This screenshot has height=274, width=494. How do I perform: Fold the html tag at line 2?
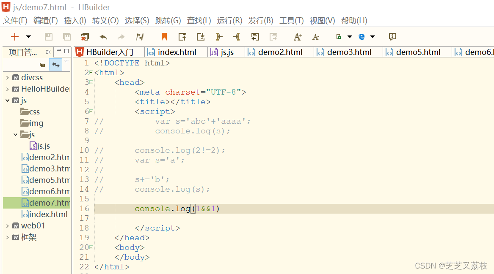point(91,73)
